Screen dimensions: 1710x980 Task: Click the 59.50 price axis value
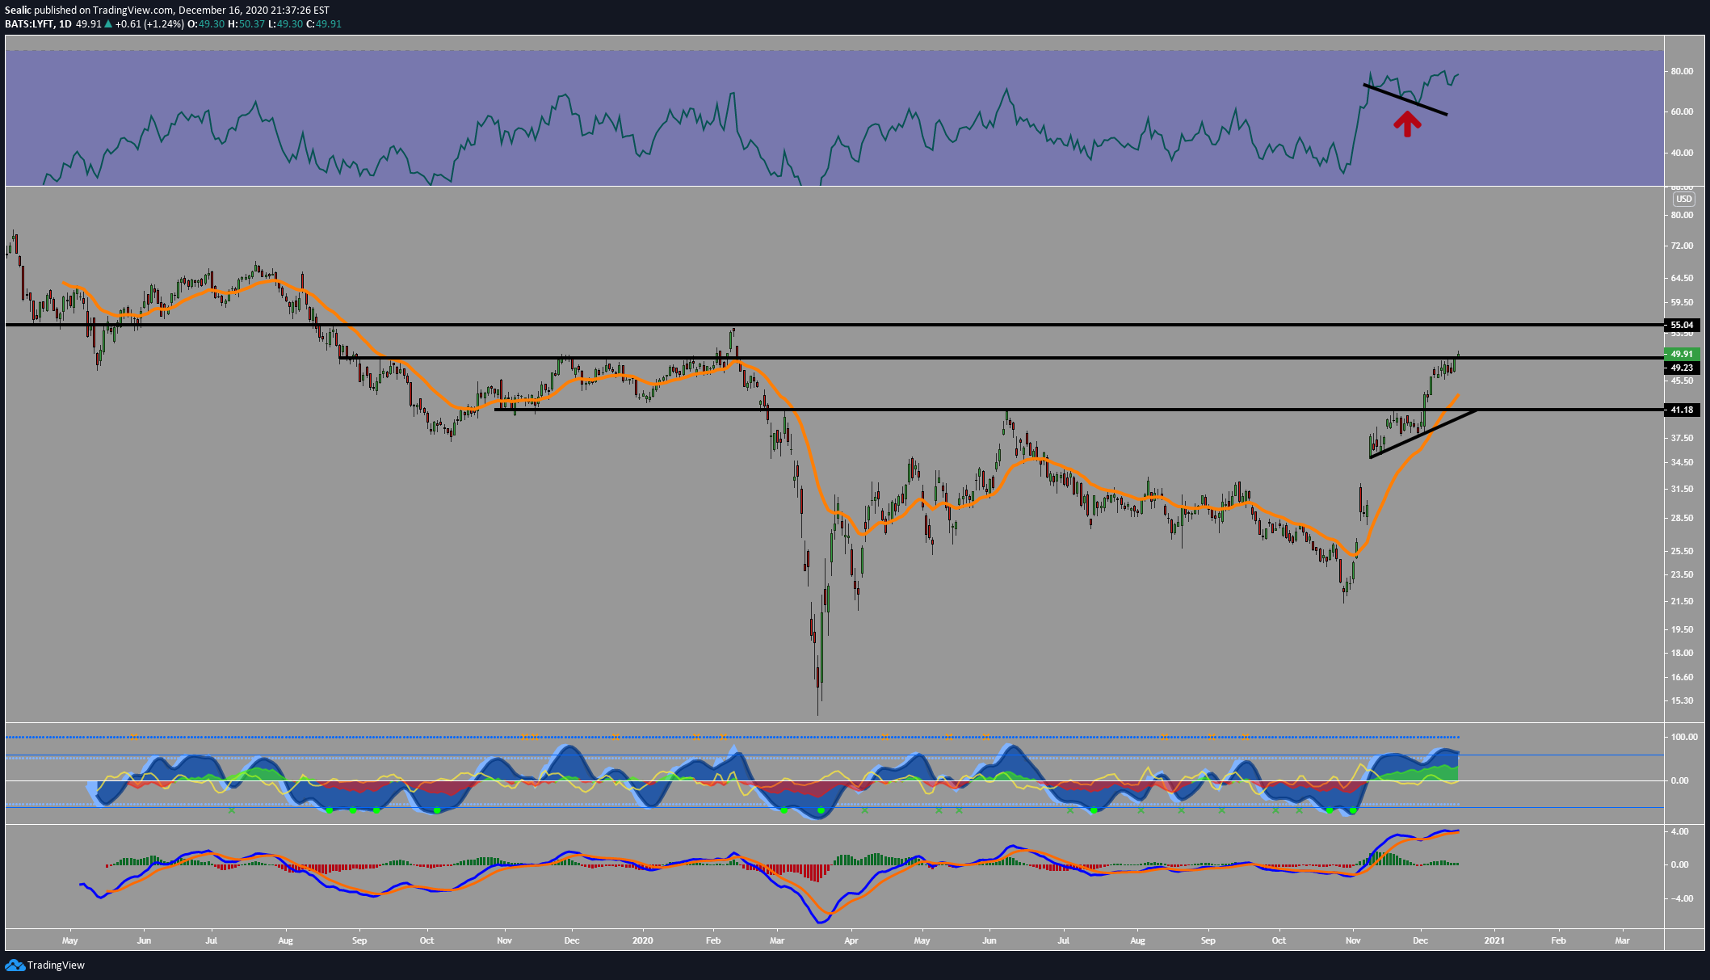pyautogui.click(x=1682, y=303)
